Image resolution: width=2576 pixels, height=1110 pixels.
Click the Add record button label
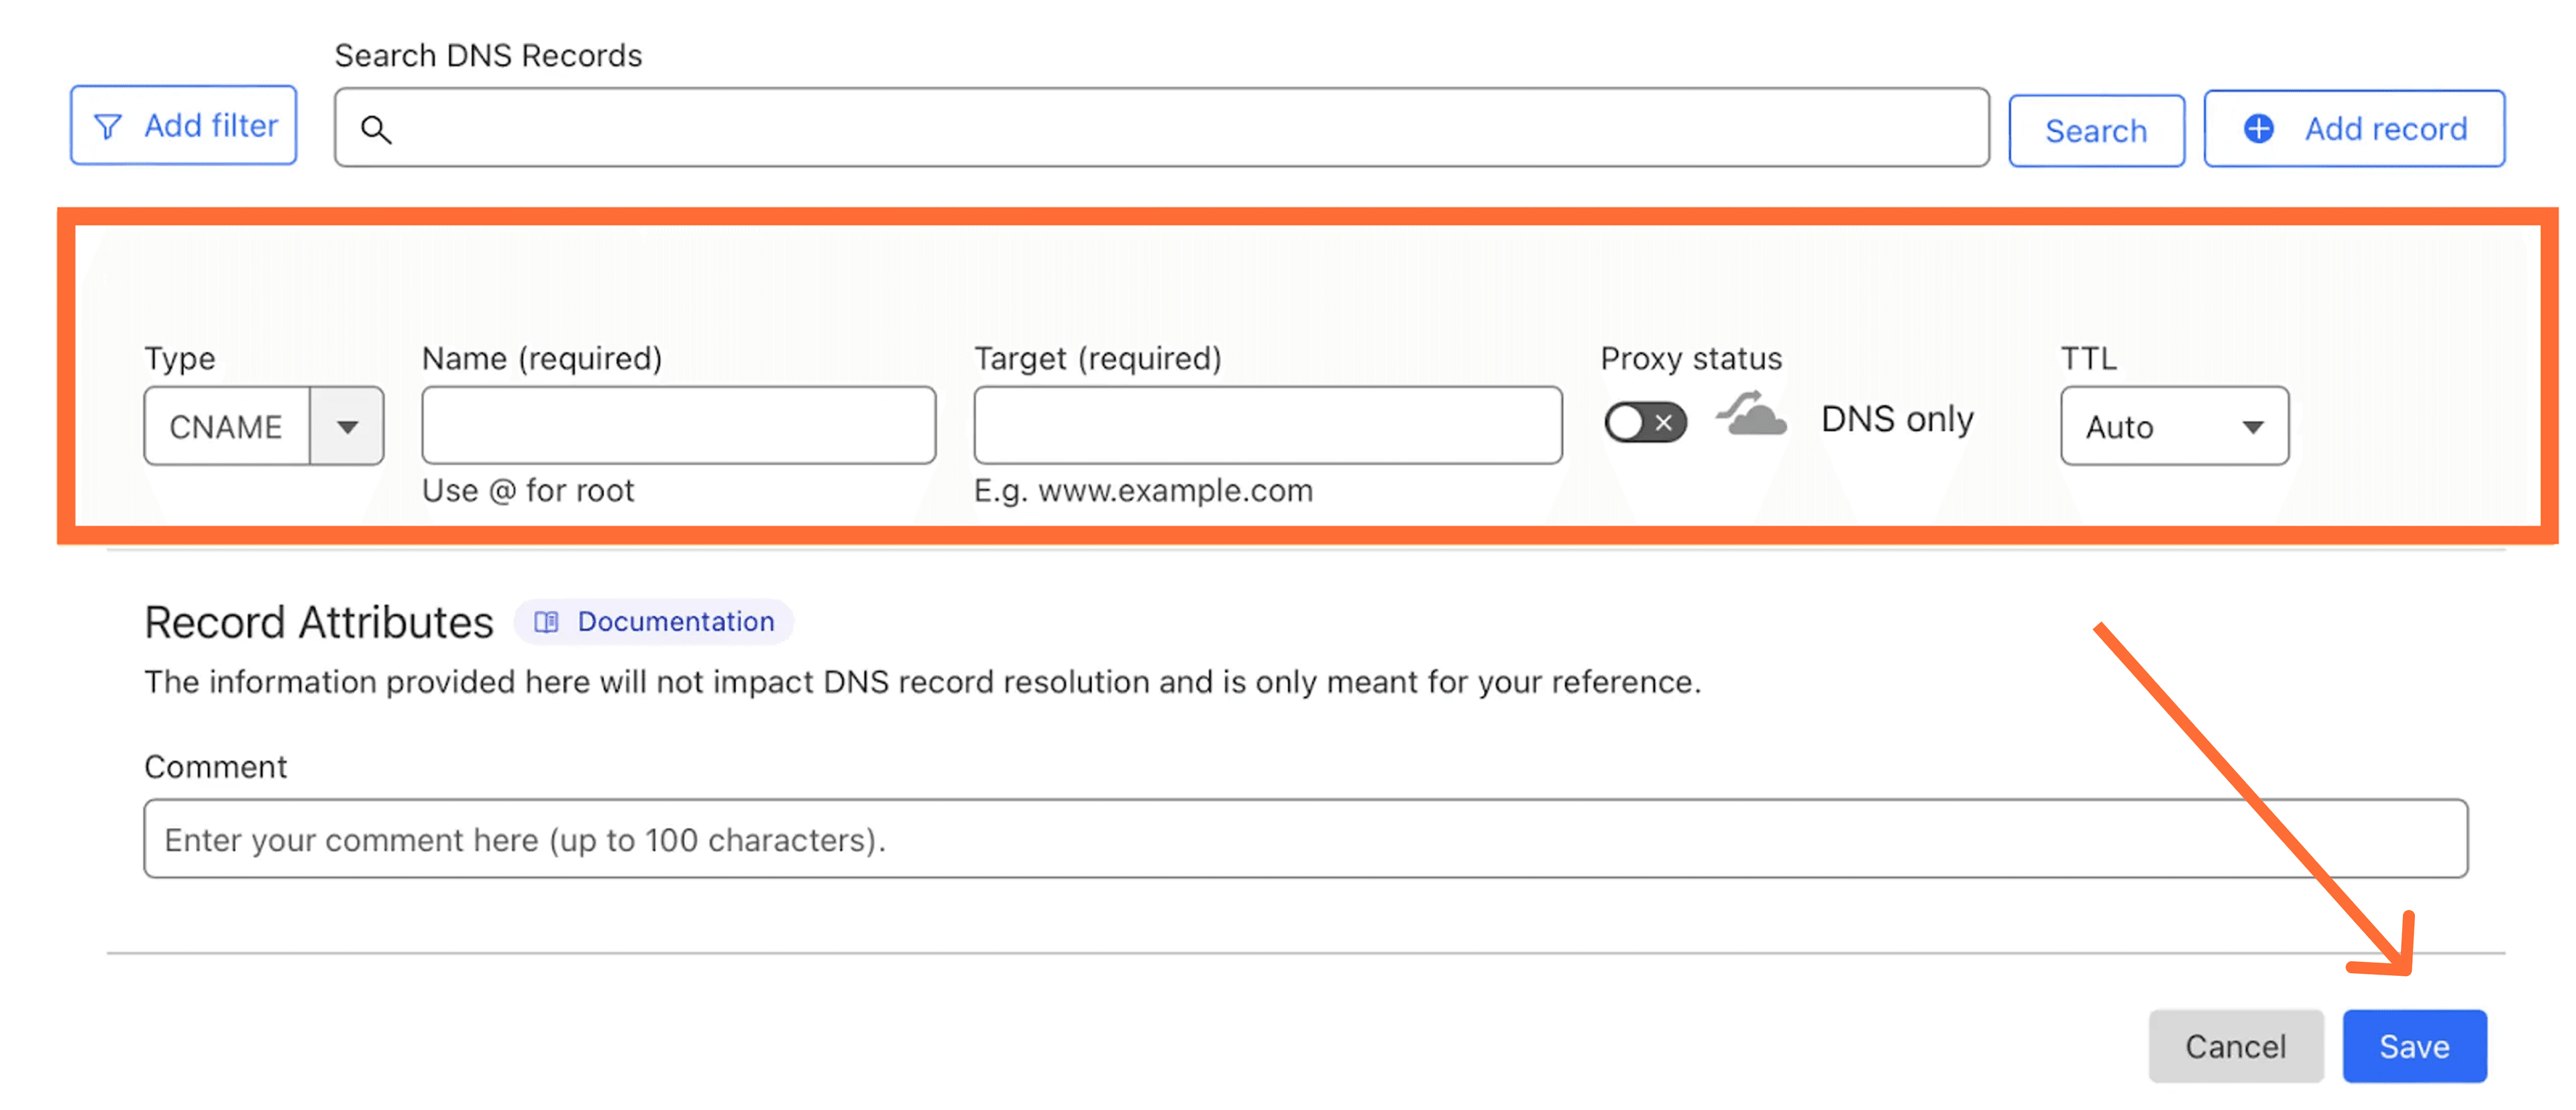[x=2385, y=128]
